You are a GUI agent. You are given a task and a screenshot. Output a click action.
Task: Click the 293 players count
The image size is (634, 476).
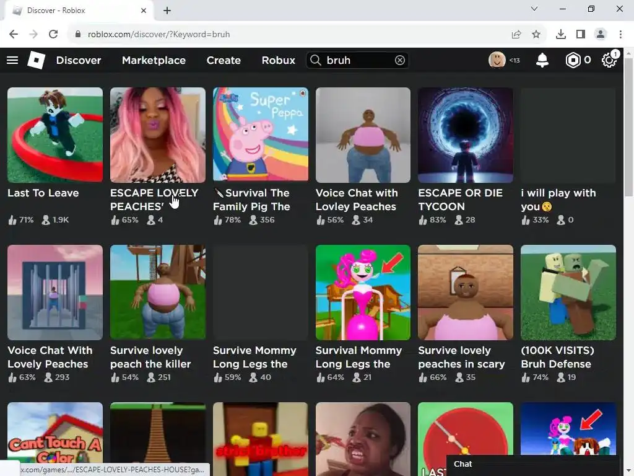coord(56,377)
